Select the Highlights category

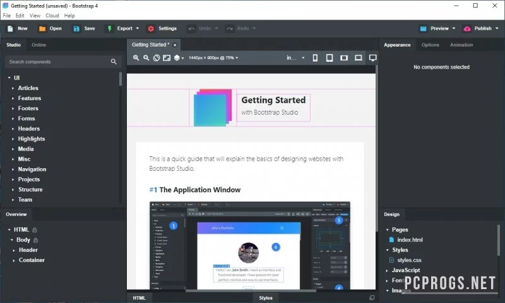(31, 139)
